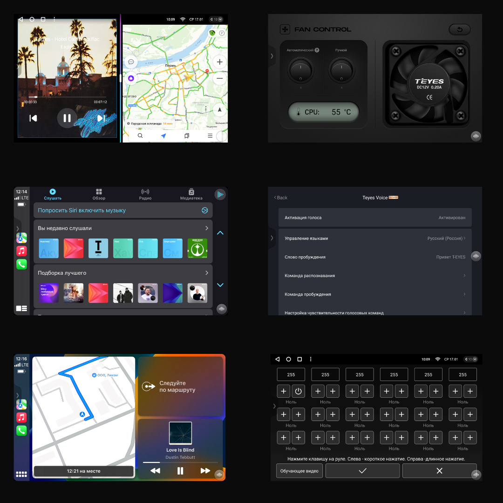Open Настройка чувствительности голосовых команд row
Image resolution: width=503 pixels, height=503 pixels.
click(x=374, y=311)
